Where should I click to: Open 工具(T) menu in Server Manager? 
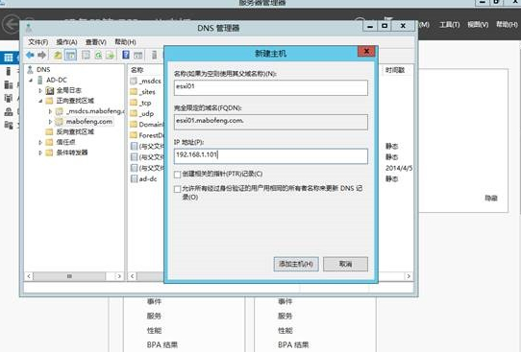450,25
